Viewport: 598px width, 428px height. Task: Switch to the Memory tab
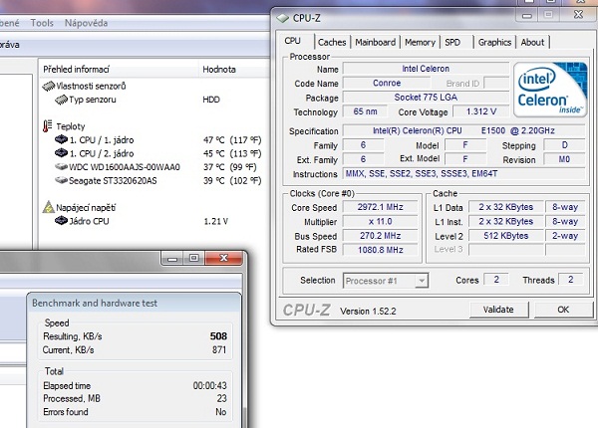point(420,42)
